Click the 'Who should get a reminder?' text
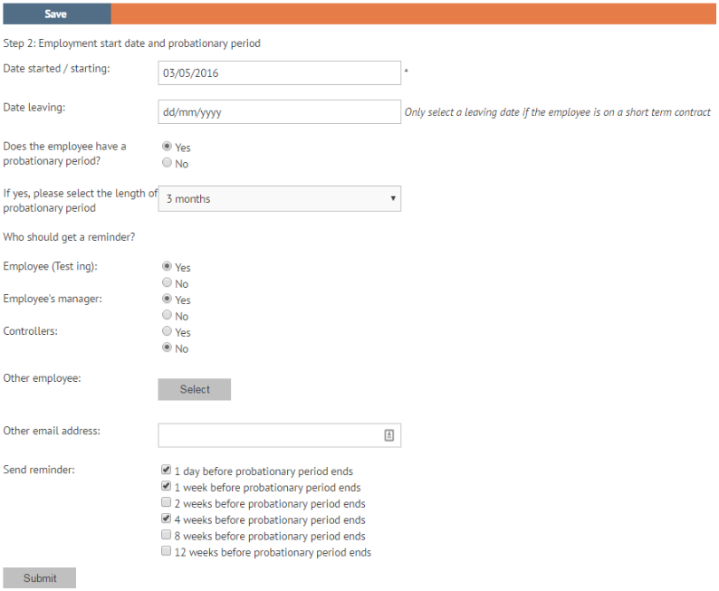This screenshot has height=591, width=719. 69,237
